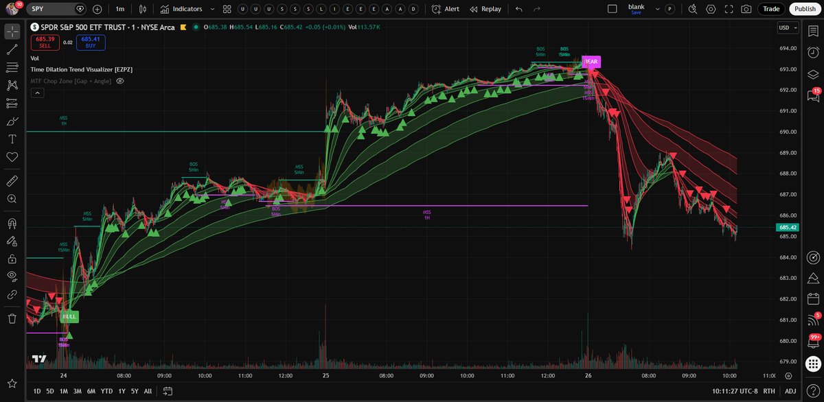Open the chats panel with 15 badge
The width and height of the screenshot is (824, 402).
coord(814,95)
